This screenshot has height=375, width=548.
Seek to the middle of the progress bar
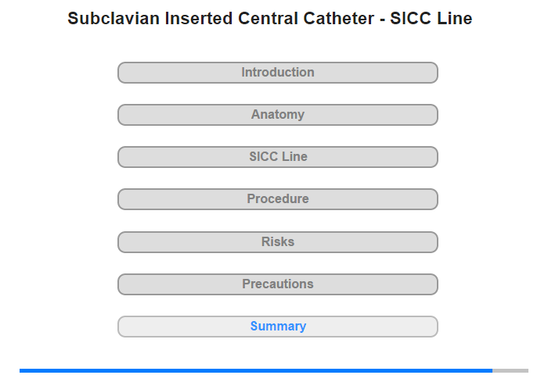point(274,370)
